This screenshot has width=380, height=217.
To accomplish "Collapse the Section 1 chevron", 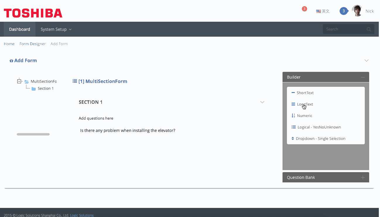I will pyautogui.click(x=262, y=102).
